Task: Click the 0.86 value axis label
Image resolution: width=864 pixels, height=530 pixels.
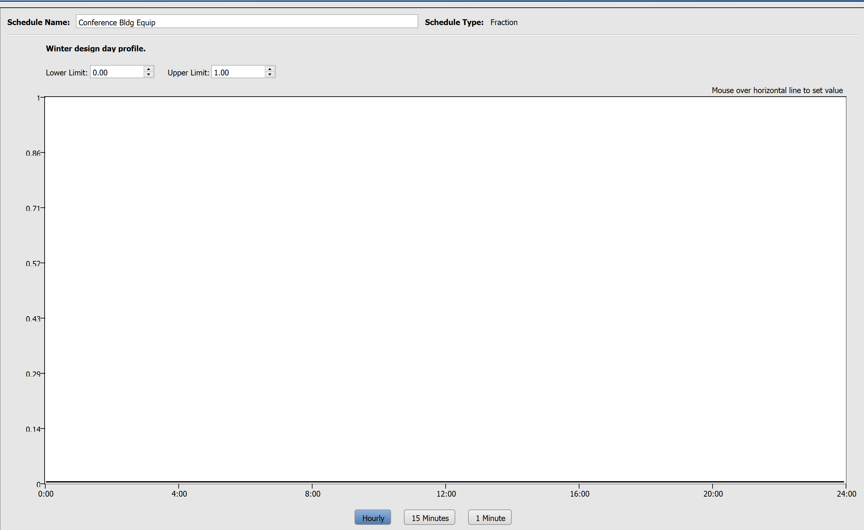Action: coord(33,153)
